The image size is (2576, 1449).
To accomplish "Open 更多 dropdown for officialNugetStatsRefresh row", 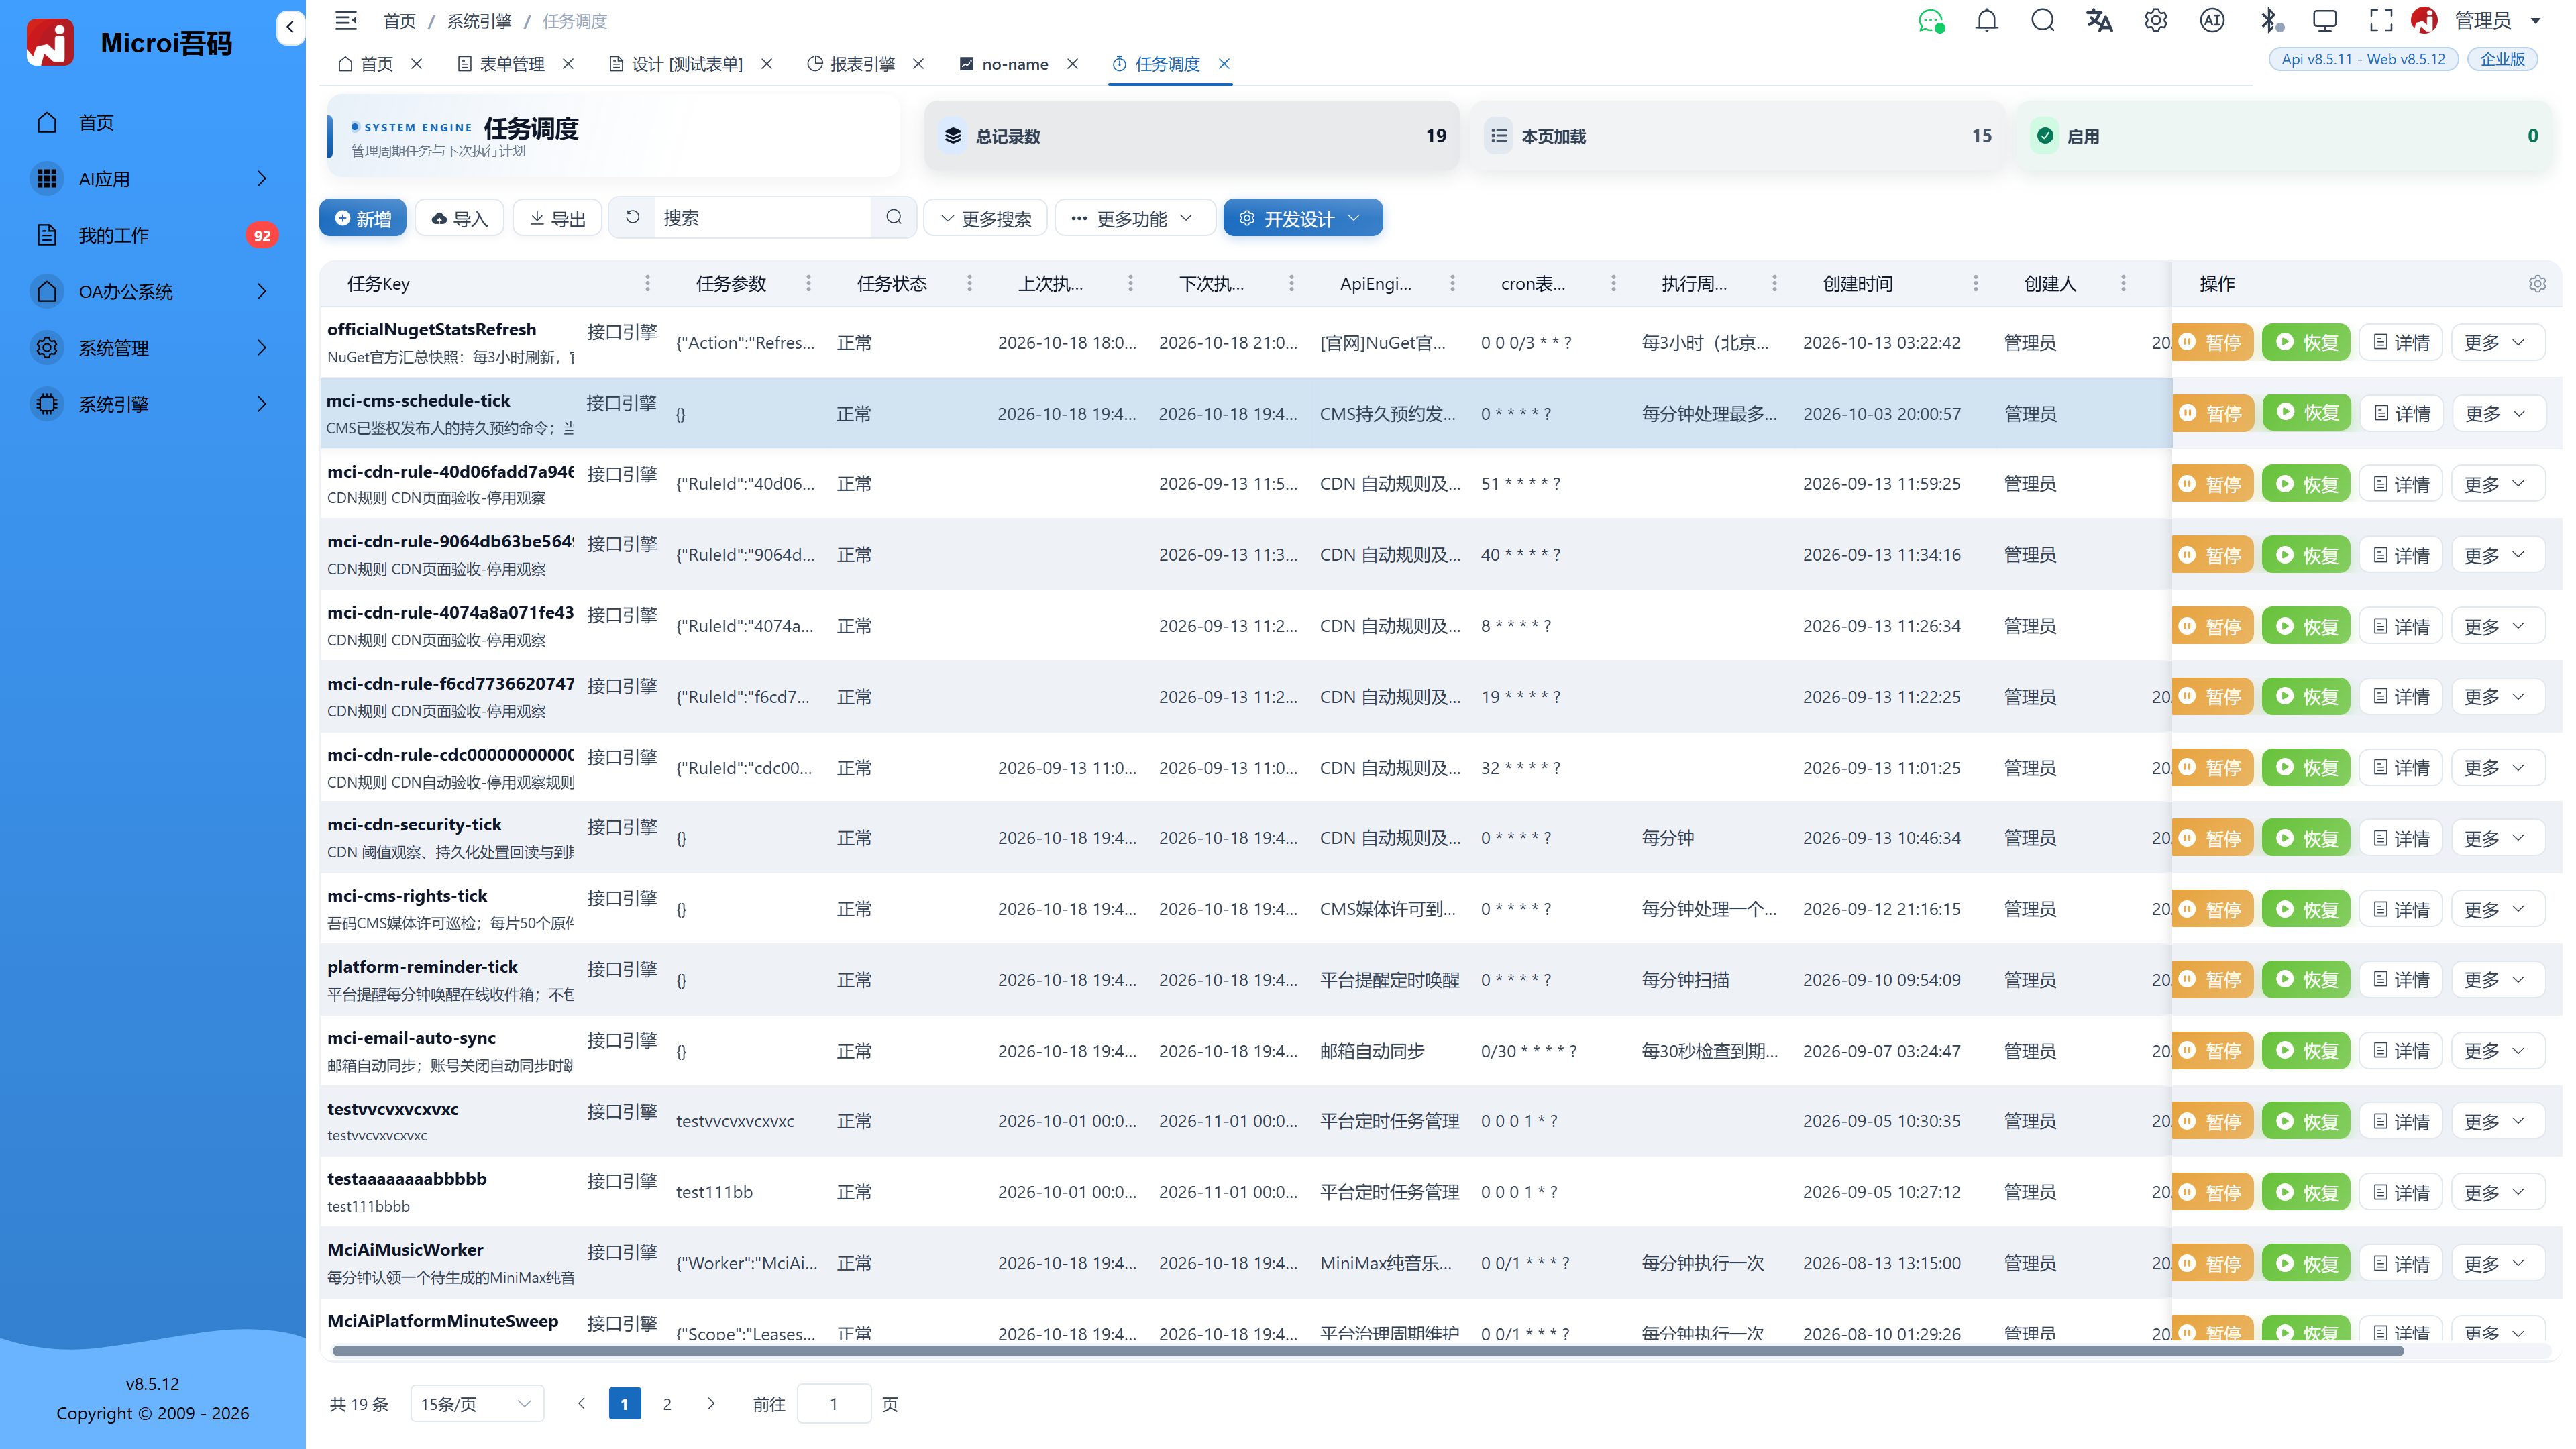I will pos(2497,343).
